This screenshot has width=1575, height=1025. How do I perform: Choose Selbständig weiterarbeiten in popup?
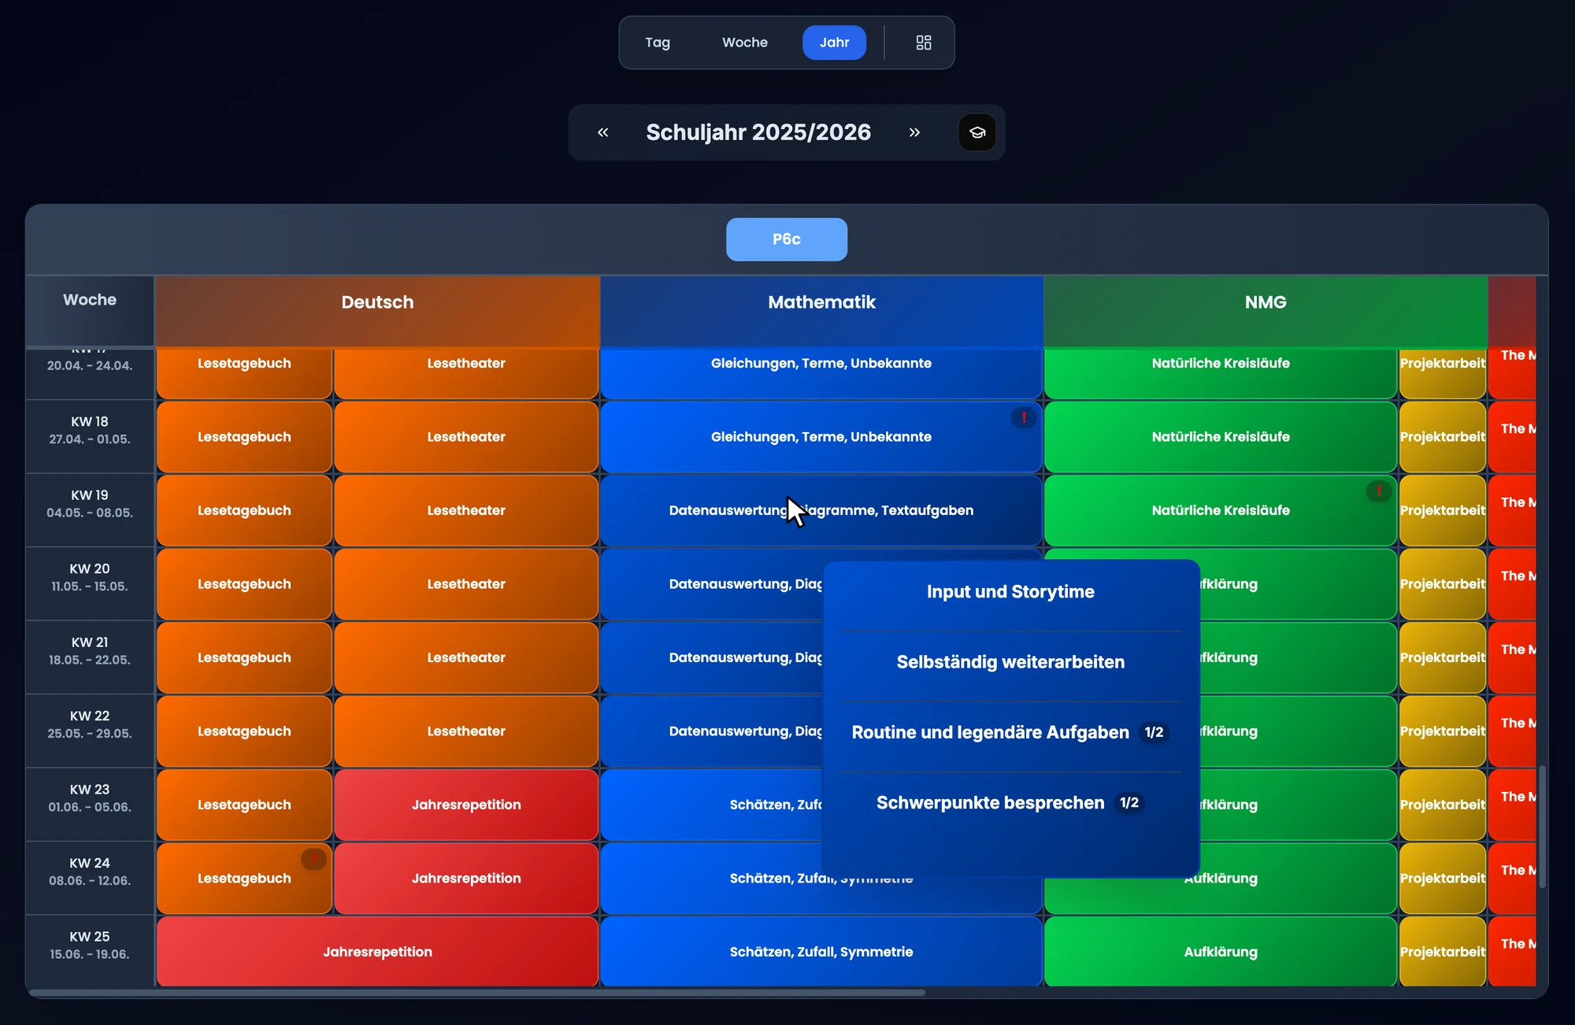pyautogui.click(x=1010, y=662)
